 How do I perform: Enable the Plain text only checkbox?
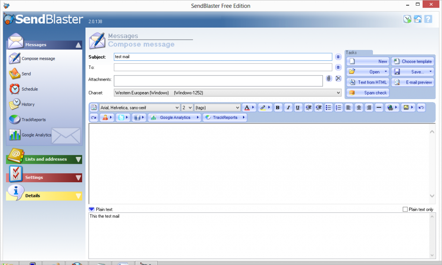[405, 209]
